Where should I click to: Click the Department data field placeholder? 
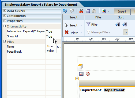coord(114,90)
